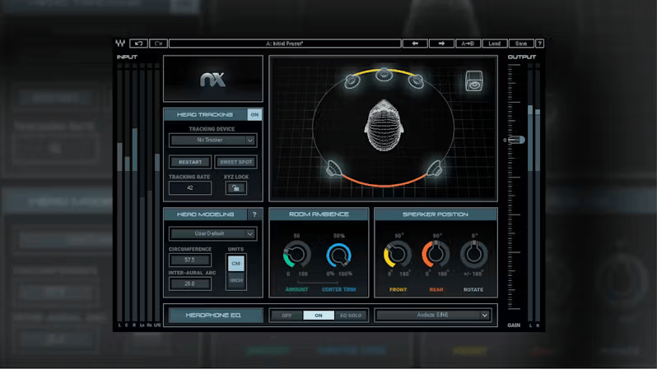This screenshot has width=657, height=369.
Task: Click the CENTER TRIM label
Action: pos(338,289)
